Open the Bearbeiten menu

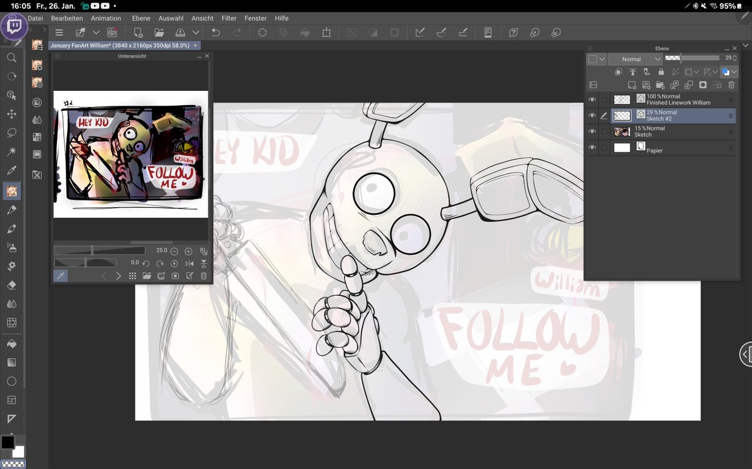[67, 18]
